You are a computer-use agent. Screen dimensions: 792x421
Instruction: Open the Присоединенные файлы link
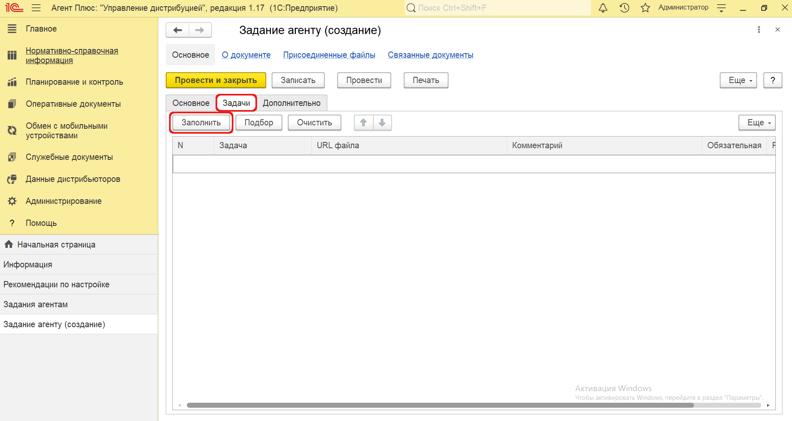[329, 55]
